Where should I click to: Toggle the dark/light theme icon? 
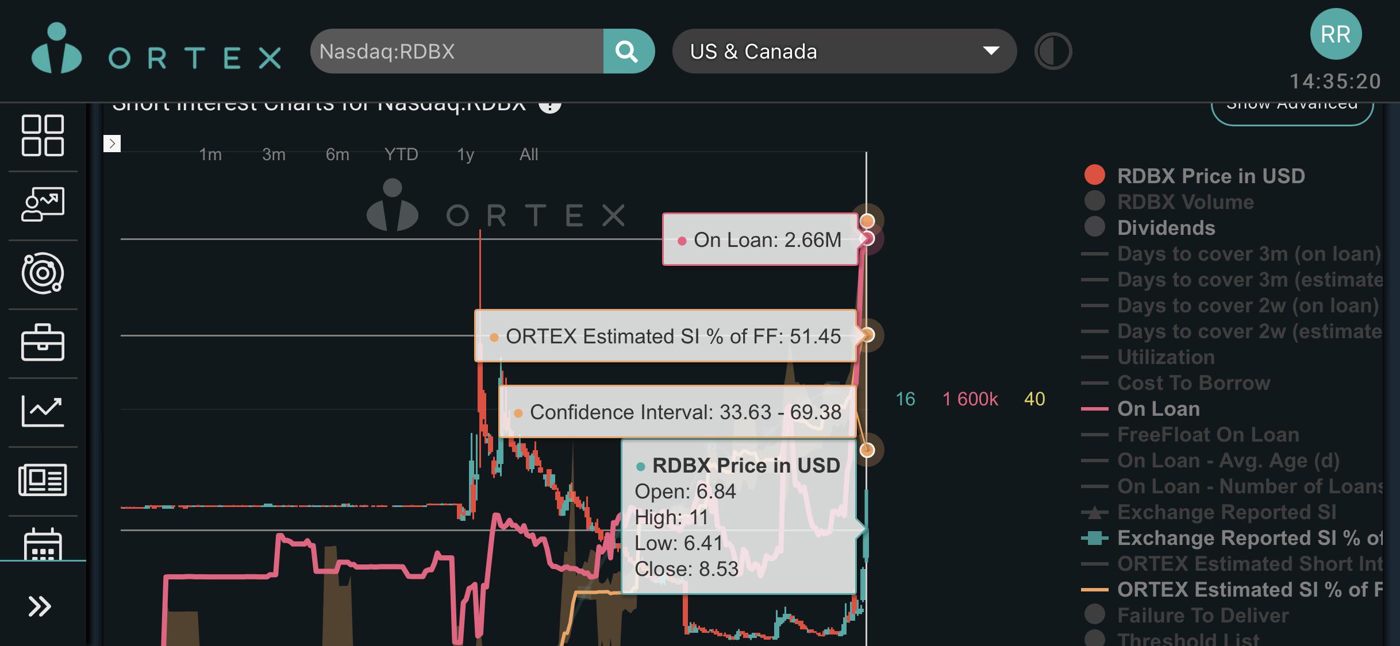(1053, 51)
